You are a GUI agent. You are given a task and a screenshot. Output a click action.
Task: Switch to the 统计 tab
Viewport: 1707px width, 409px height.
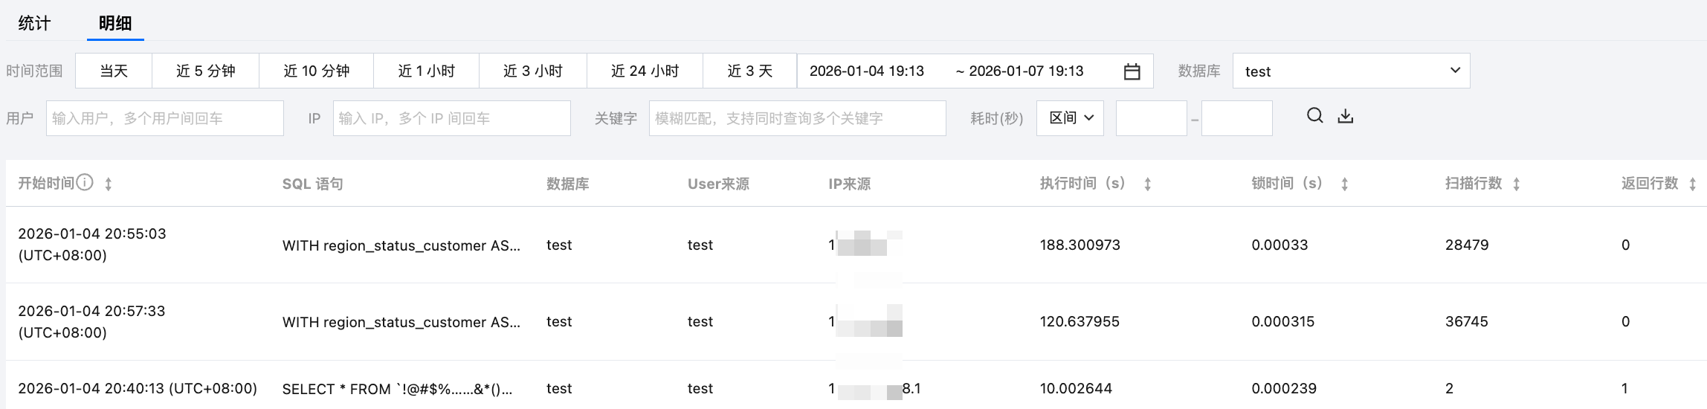tap(34, 23)
